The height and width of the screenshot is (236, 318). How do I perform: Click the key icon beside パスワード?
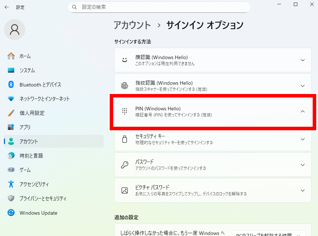point(125,165)
